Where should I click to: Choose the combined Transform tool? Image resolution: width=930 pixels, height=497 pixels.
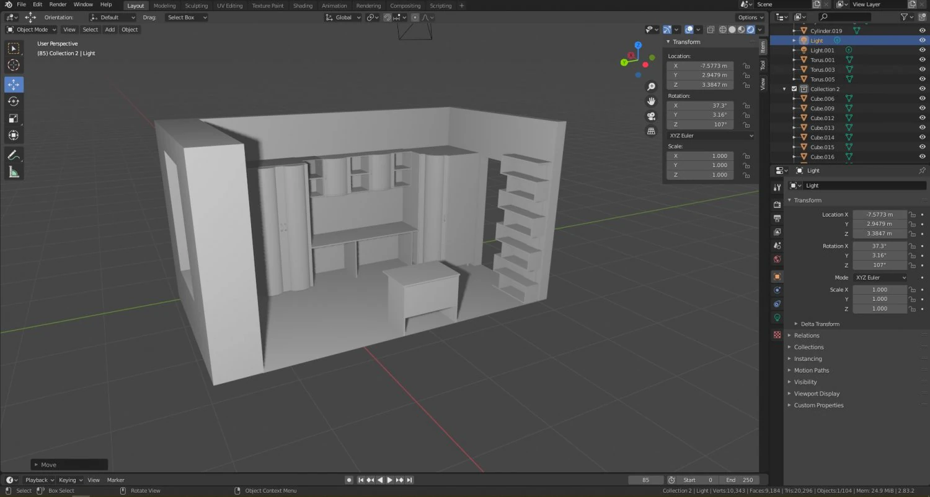[14, 135]
